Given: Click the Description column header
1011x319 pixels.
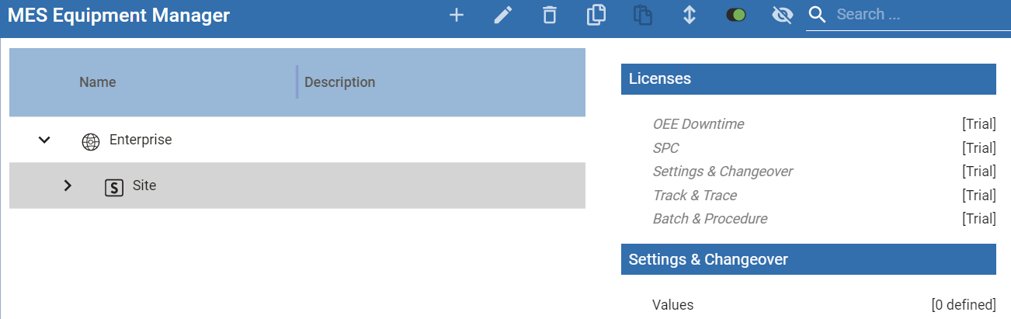Looking at the screenshot, I should coord(339,82).
